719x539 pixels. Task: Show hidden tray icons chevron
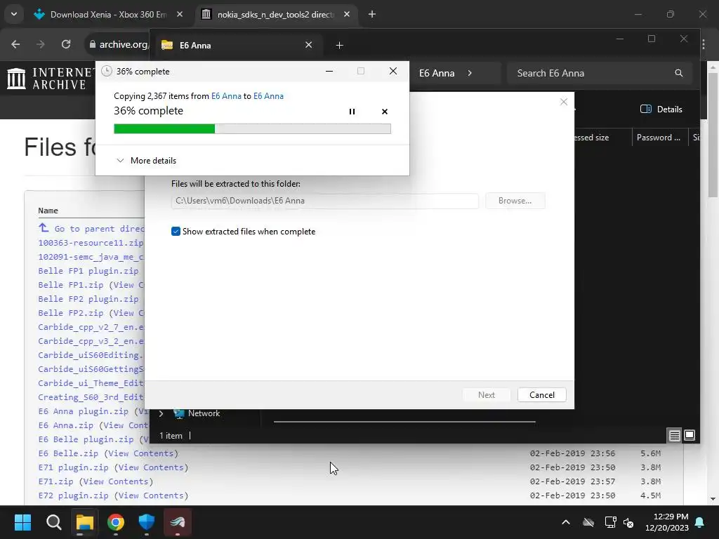coord(566,522)
